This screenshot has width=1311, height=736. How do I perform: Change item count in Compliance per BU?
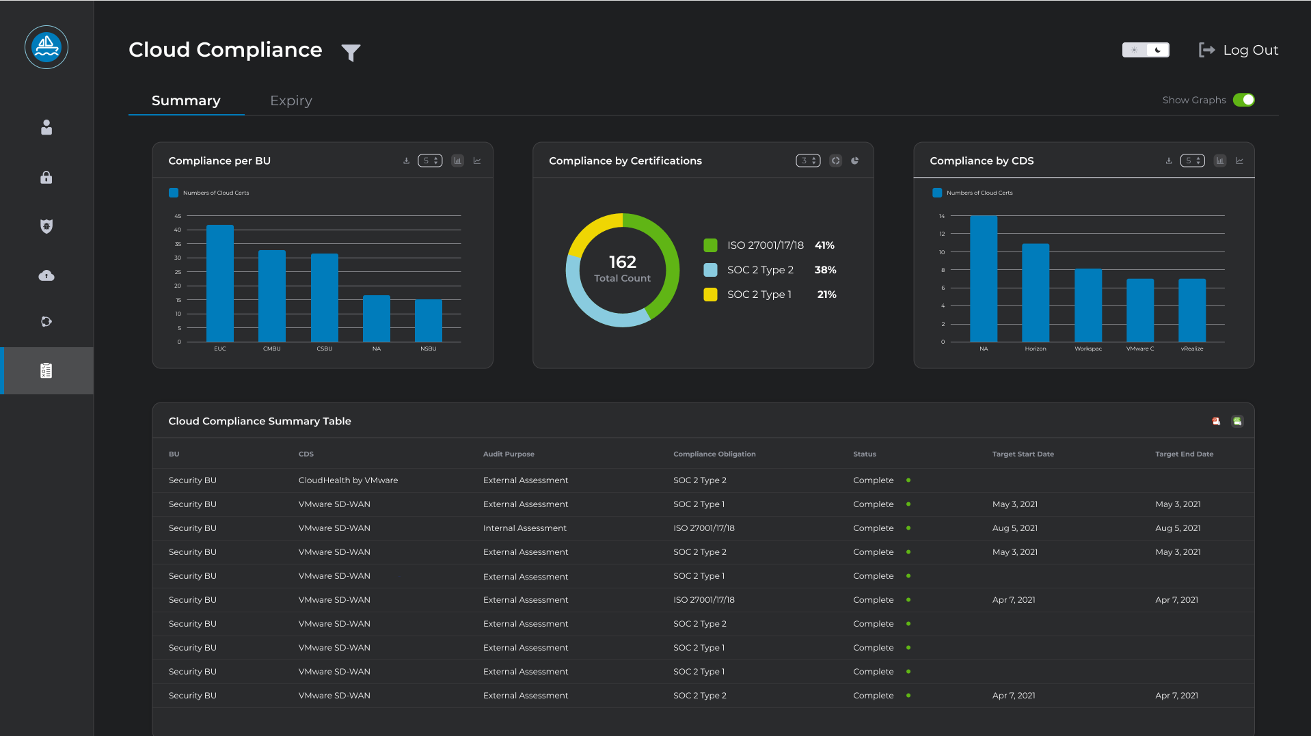430,161
